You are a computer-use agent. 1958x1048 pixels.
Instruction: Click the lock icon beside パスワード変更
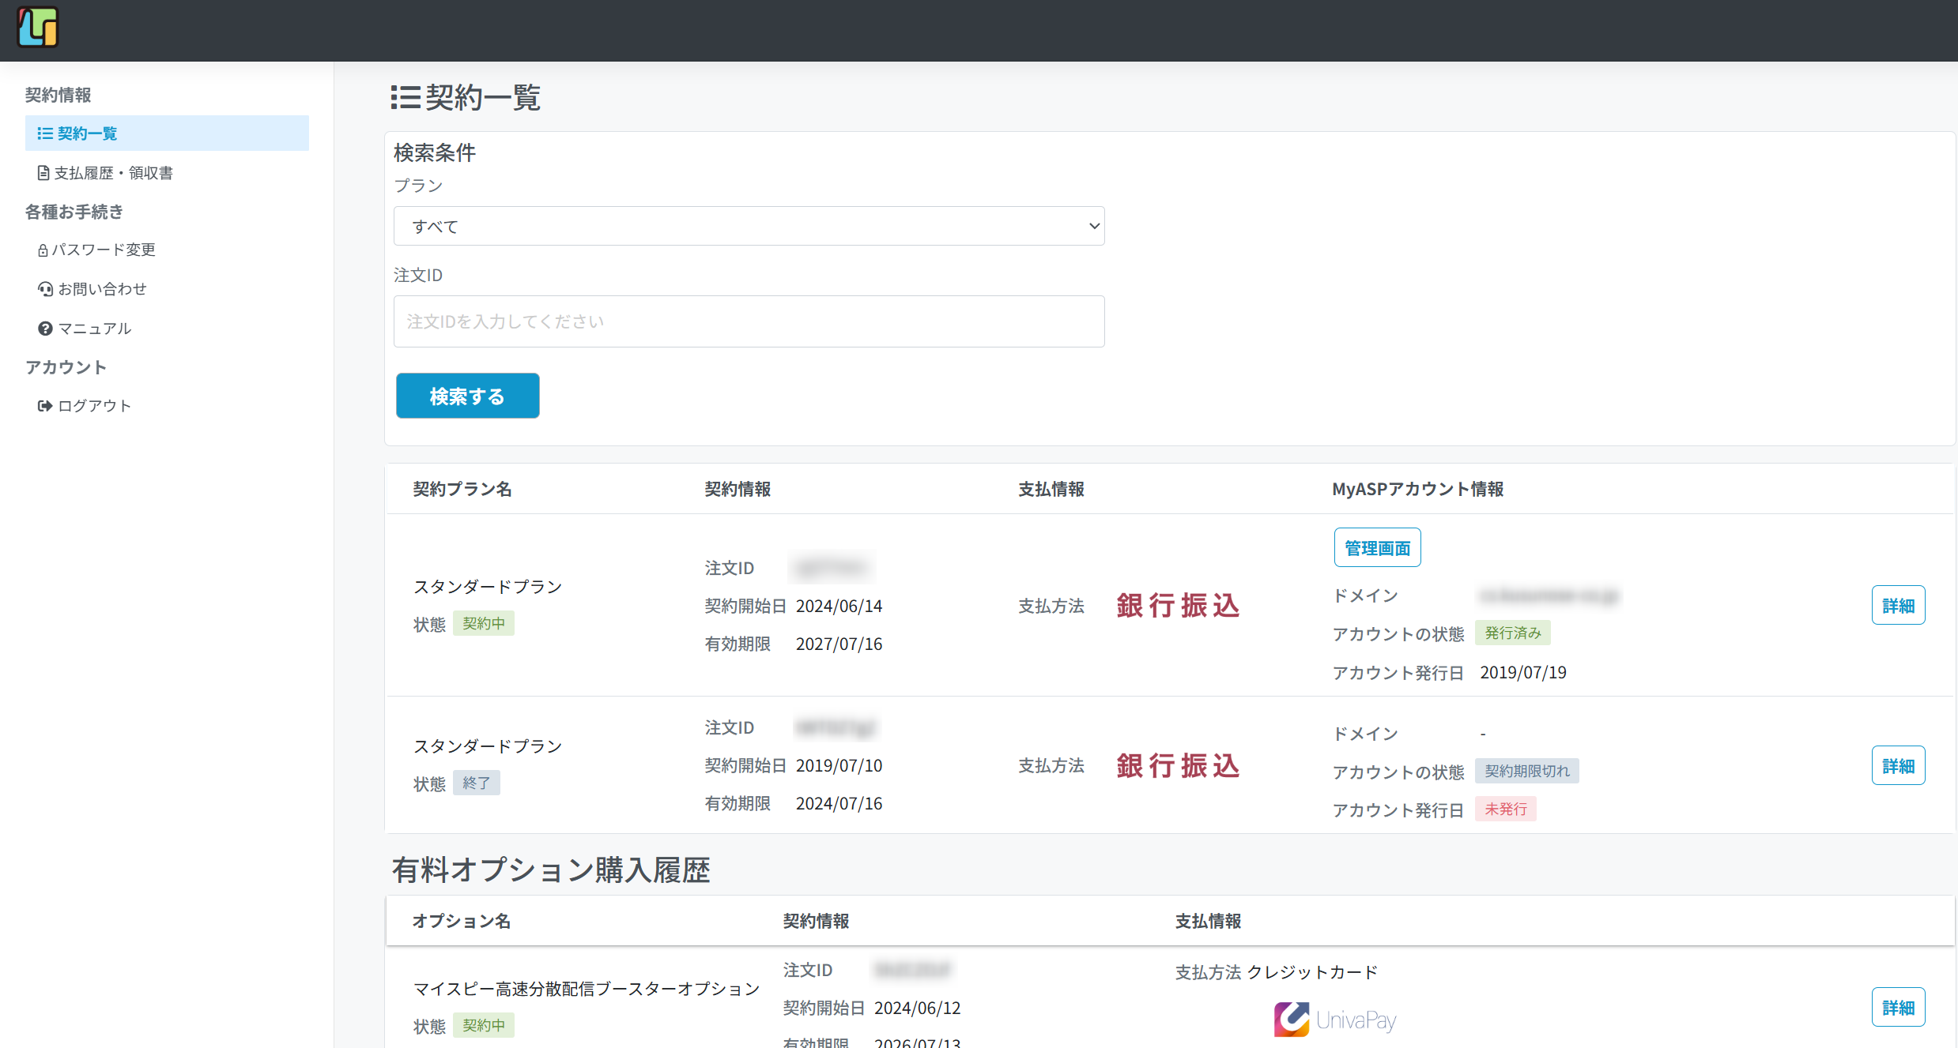point(43,250)
